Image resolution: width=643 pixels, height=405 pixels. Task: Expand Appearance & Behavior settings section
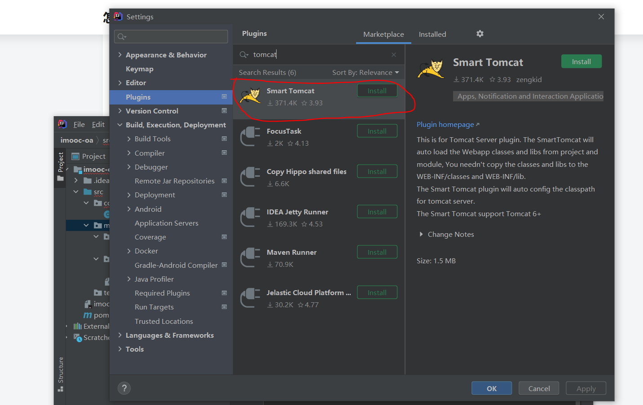[x=120, y=55]
